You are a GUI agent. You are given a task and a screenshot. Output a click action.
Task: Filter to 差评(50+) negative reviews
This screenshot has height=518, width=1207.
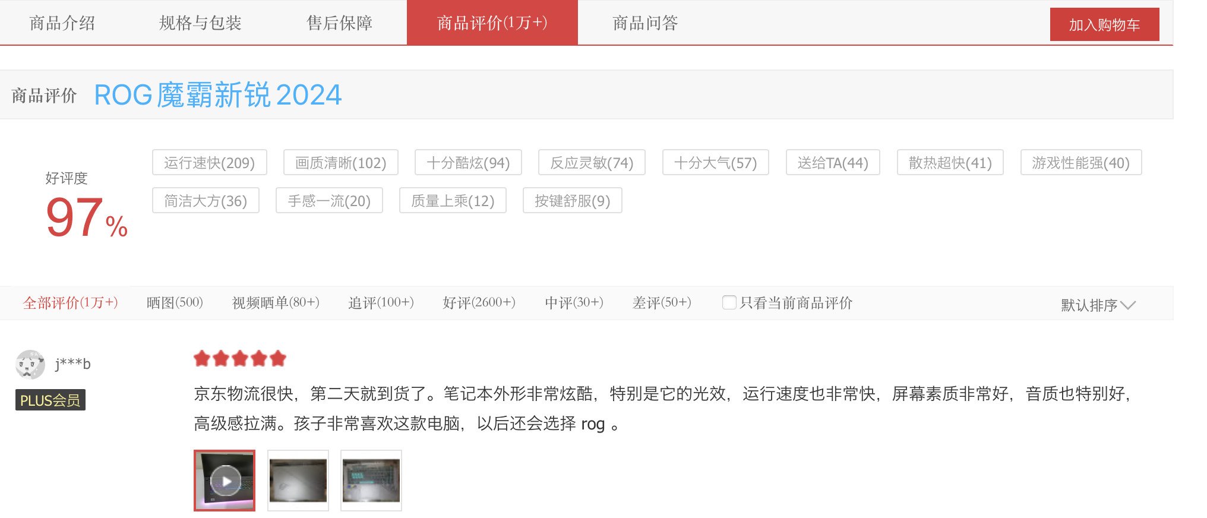[x=662, y=302]
